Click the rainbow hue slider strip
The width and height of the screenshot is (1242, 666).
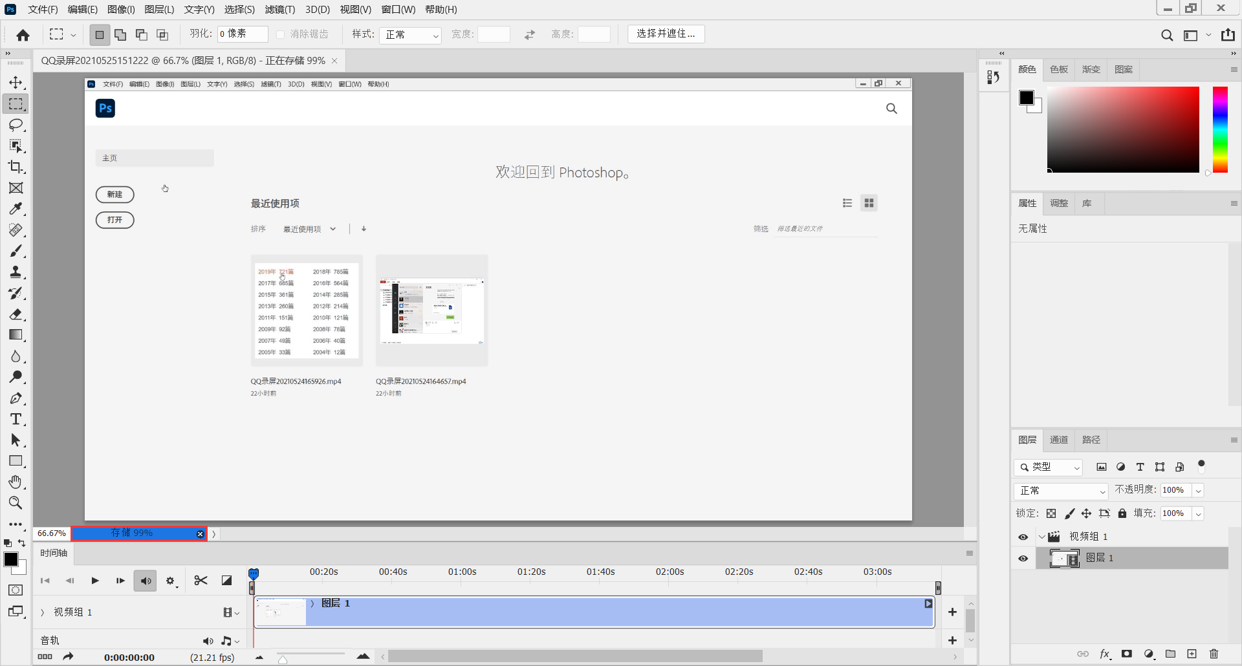click(x=1220, y=129)
